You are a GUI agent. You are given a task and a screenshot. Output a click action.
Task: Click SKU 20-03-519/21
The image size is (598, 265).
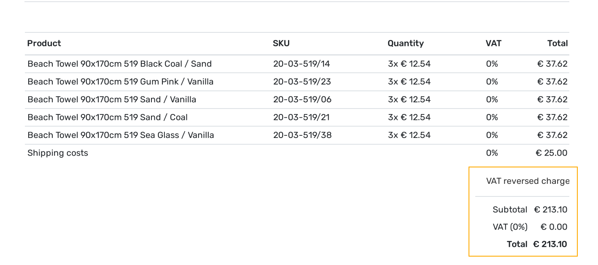(301, 117)
